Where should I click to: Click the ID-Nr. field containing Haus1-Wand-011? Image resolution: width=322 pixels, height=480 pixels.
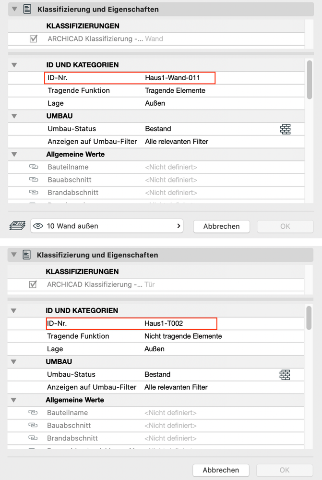pos(172,77)
